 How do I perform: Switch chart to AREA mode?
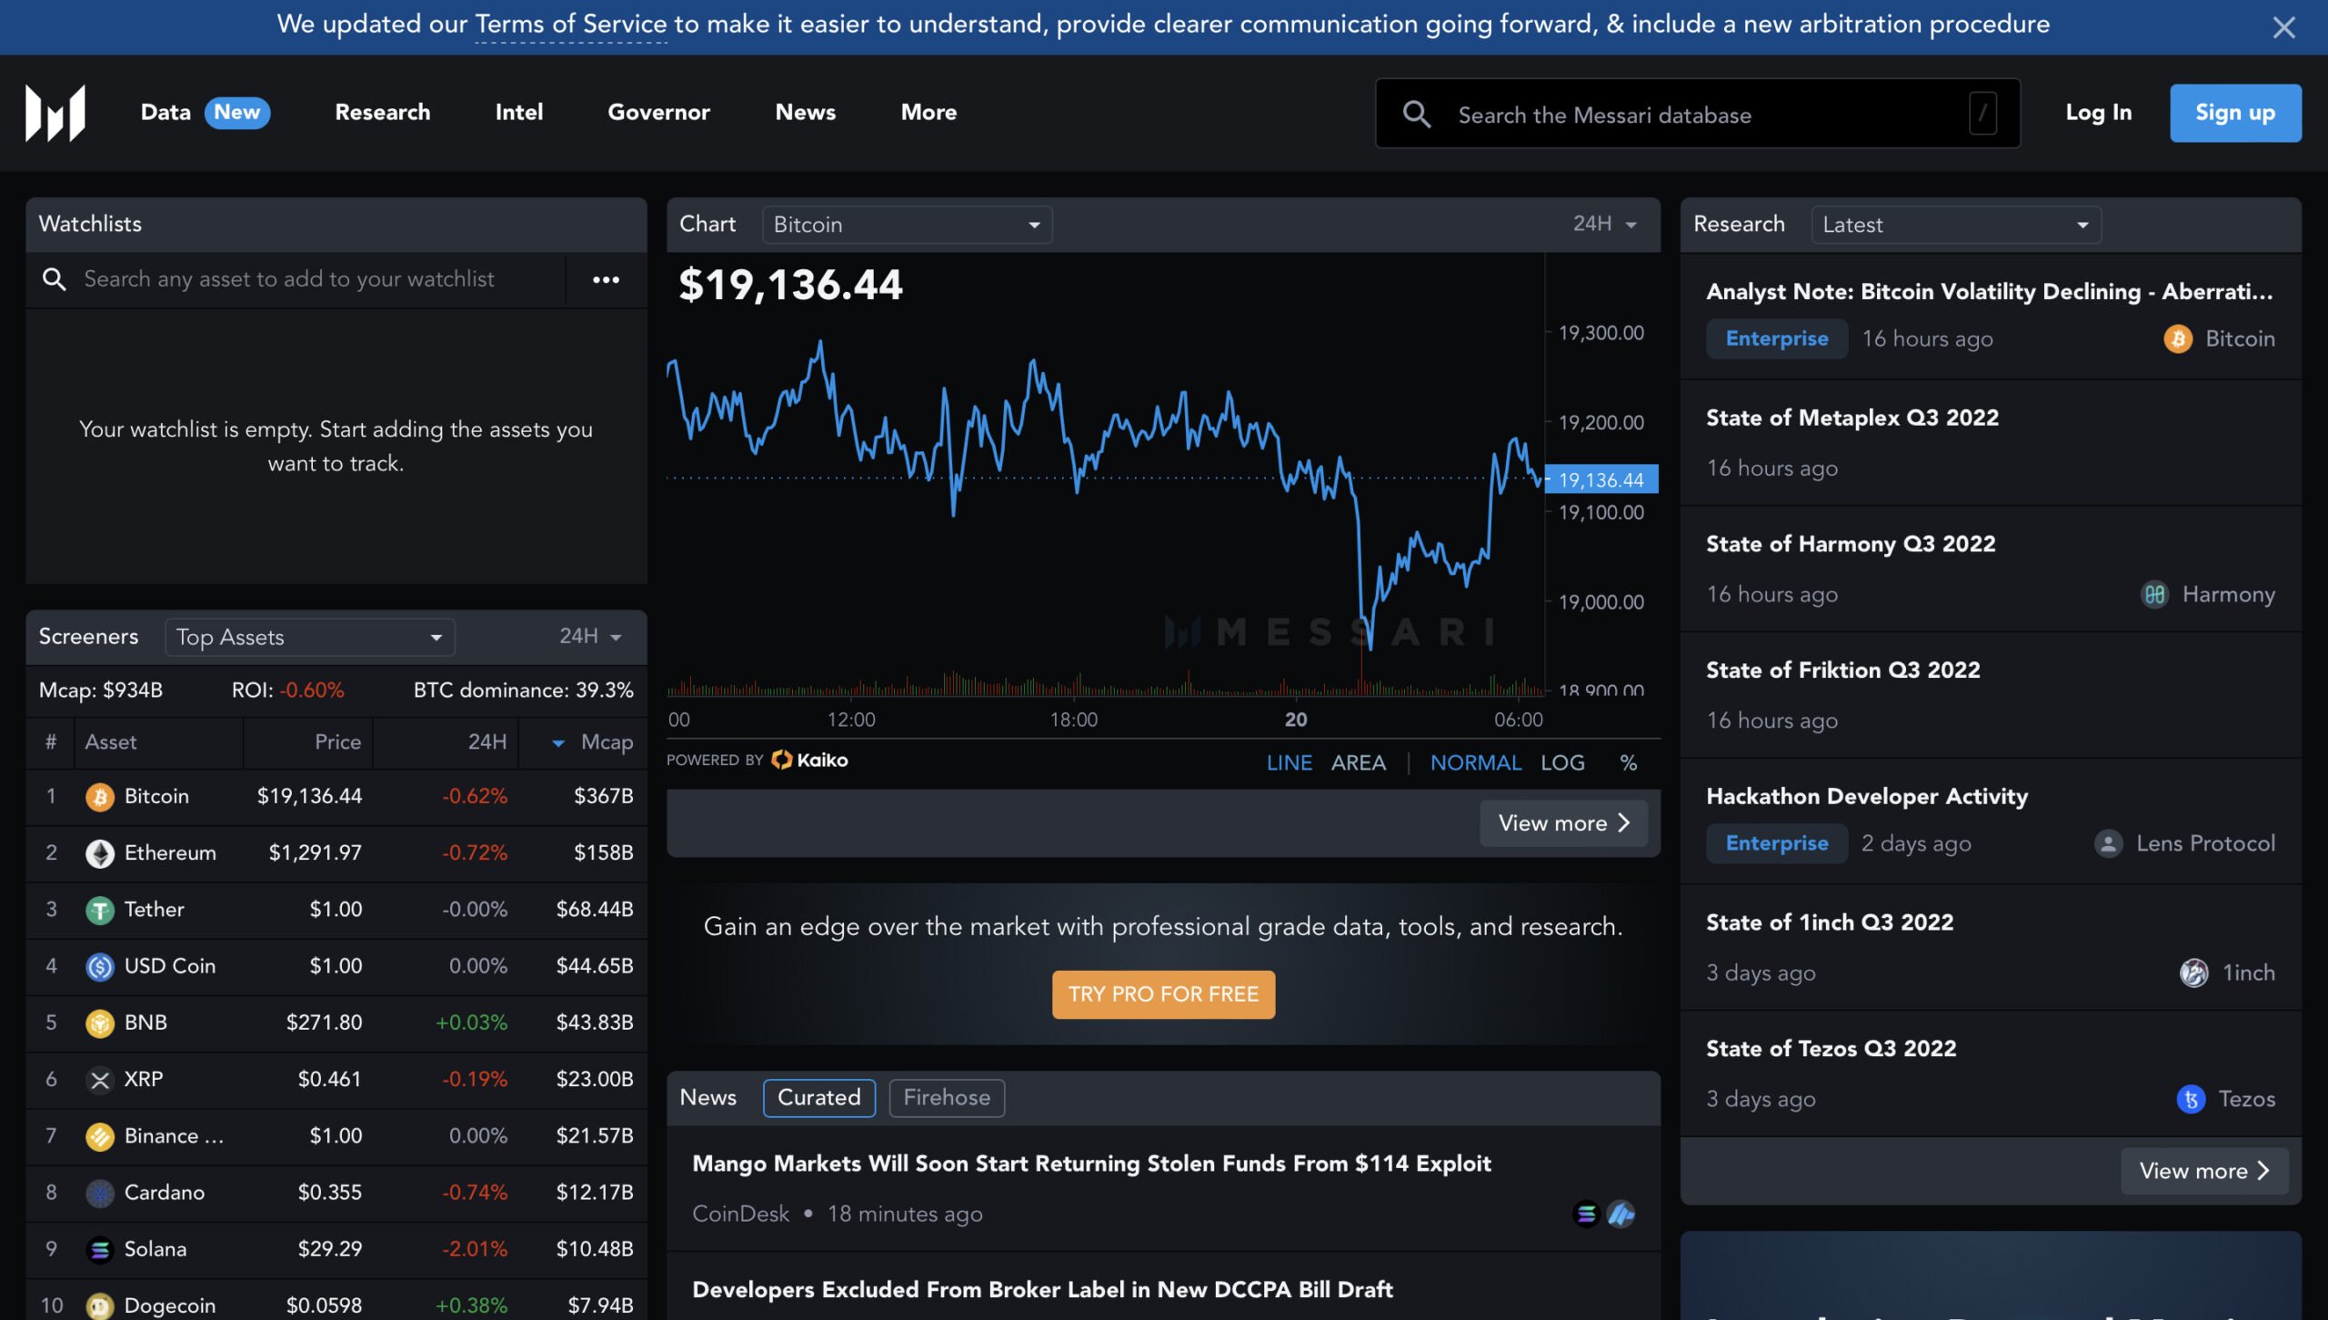click(1358, 762)
